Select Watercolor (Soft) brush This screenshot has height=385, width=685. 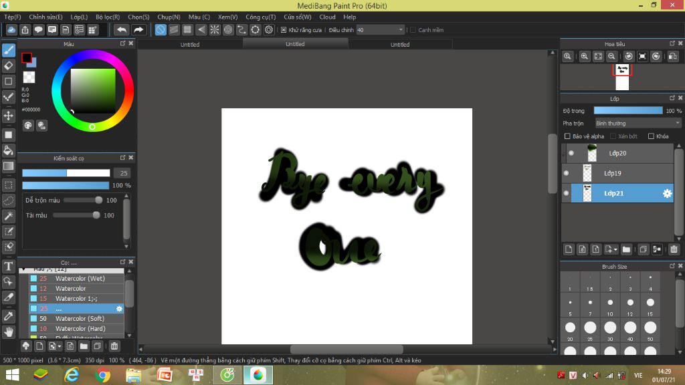coord(77,319)
